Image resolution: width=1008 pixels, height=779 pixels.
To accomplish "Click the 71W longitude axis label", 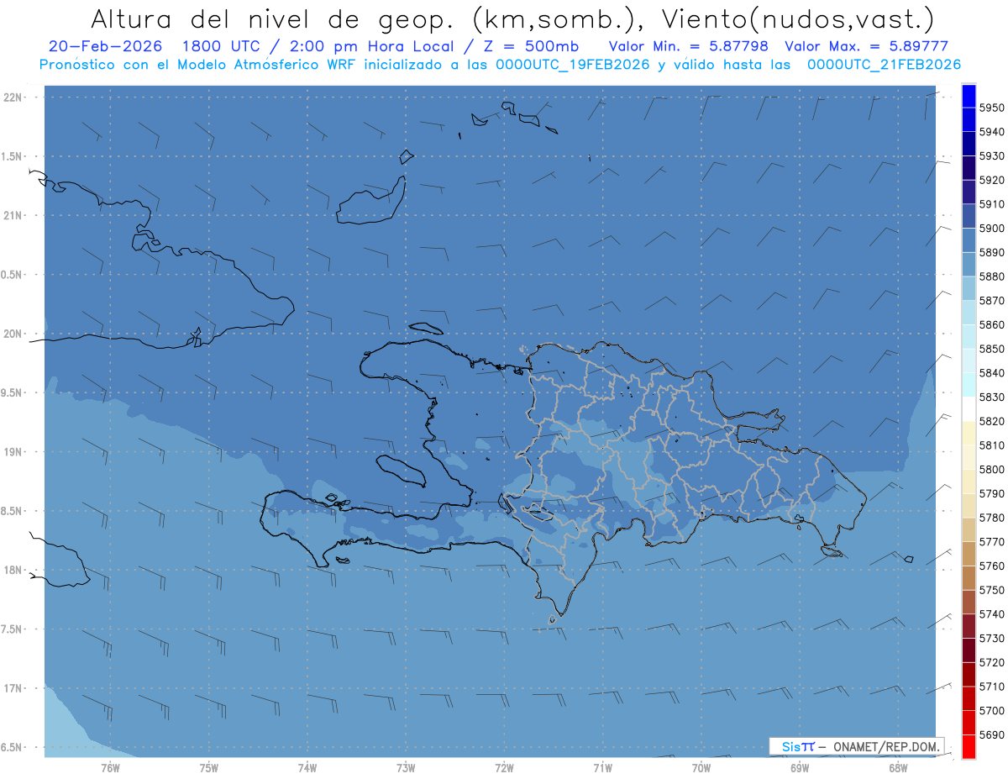I will point(602,767).
